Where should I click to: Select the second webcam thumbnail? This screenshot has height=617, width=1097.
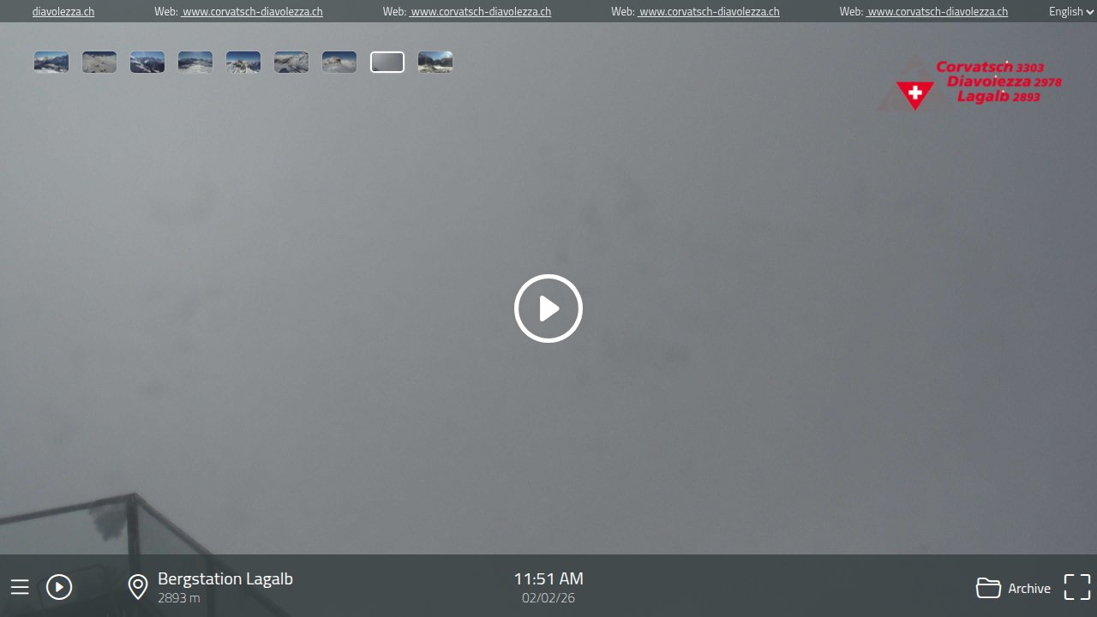(x=99, y=63)
